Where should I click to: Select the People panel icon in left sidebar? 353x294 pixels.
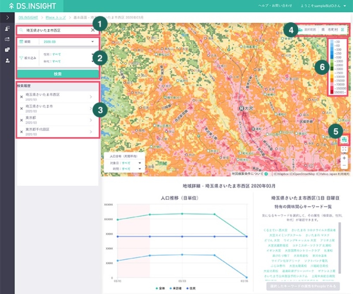coord(8,28)
